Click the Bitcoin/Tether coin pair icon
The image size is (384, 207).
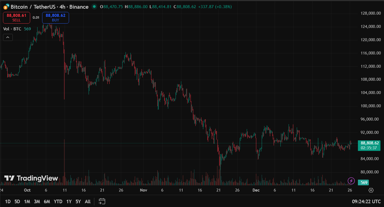(6, 7)
